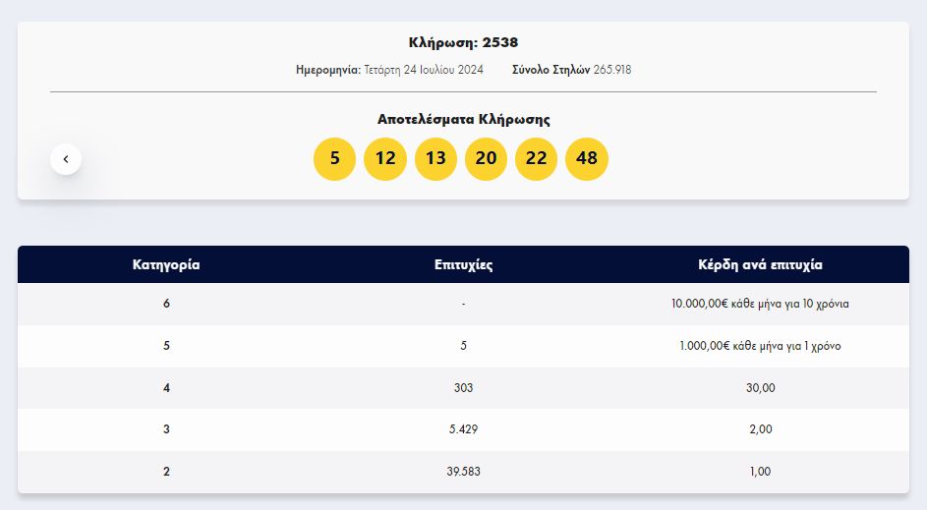This screenshot has height=510, width=927.
Task: Click the Κλήρωση: 2538 title
Action: 464,42
